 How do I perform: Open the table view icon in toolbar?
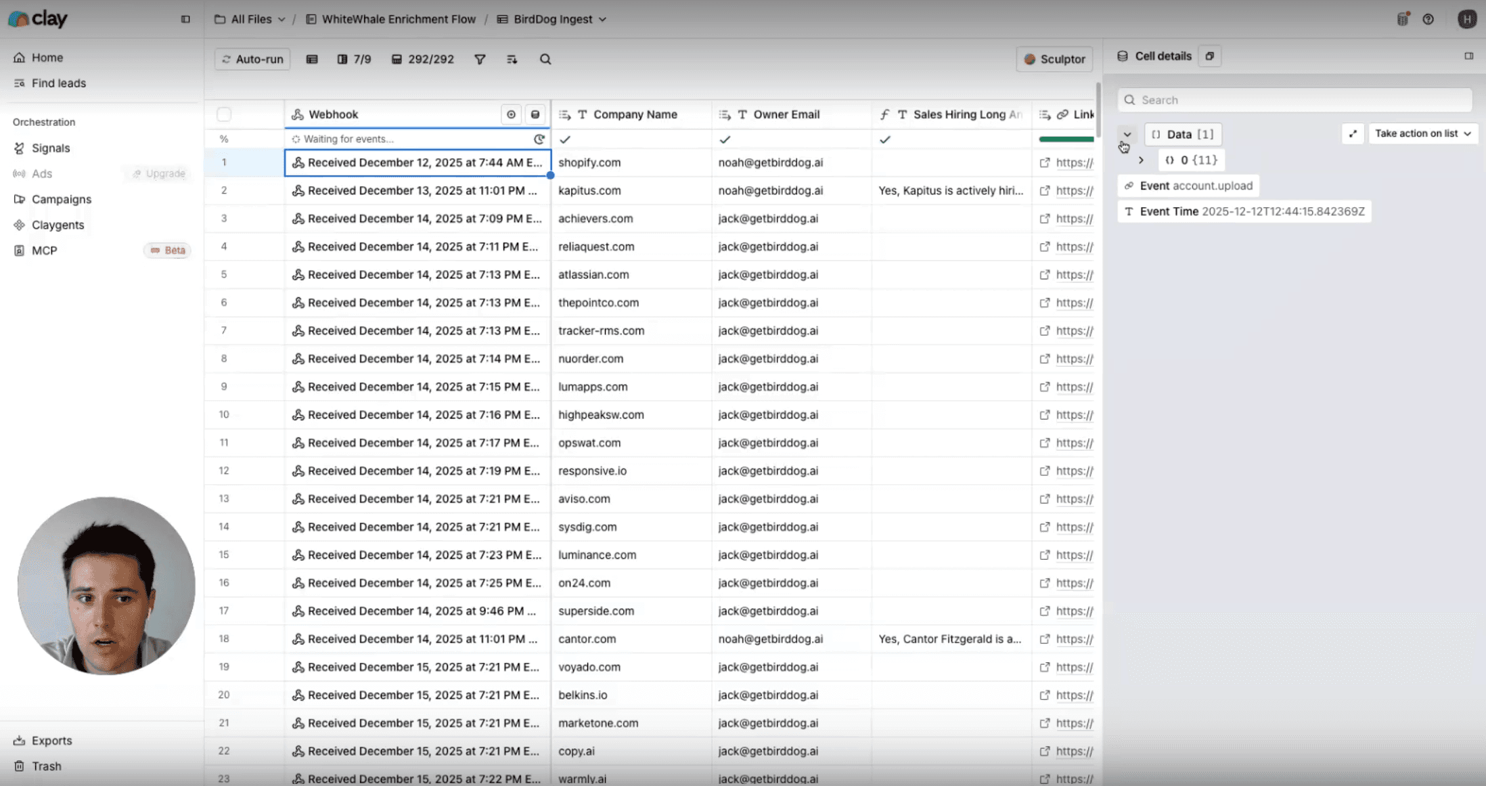(312, 60)
